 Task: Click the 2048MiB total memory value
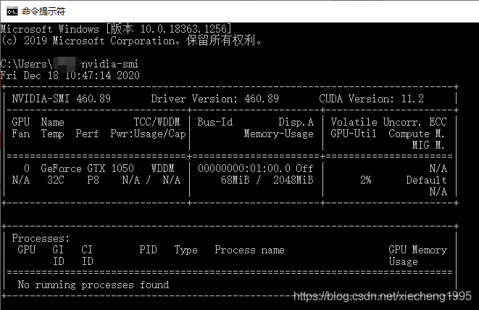click(x=293, y=180)
